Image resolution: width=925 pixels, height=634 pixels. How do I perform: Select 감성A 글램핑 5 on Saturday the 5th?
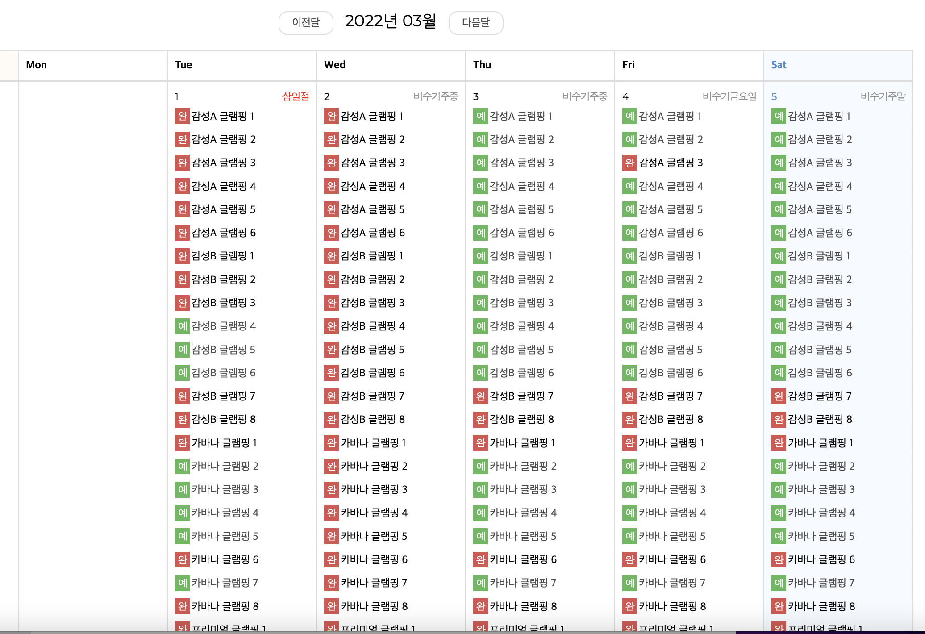[x=820, y=209]
